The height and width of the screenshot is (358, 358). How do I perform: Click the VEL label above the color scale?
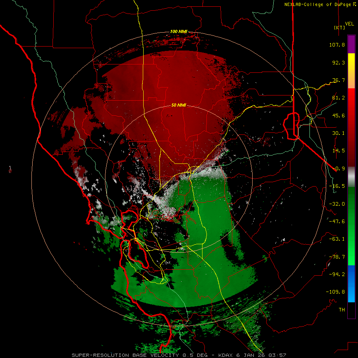pyautogui.click(x=349, y=24)
